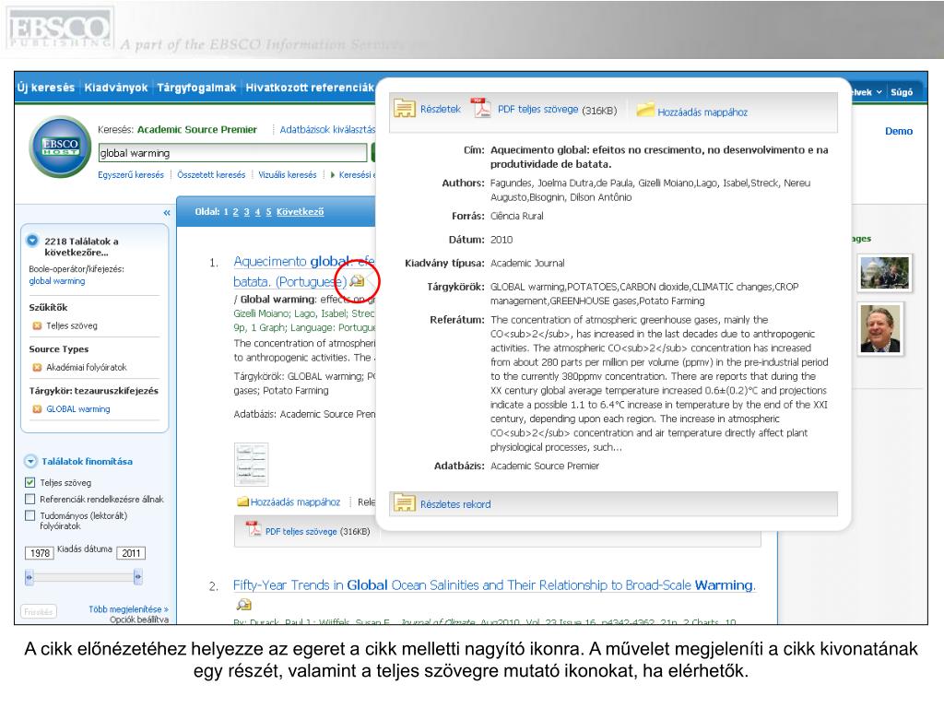Open the first result's document thumbnail
The image size is (944, 708).
pyautogui.click(x=251, y=465)
